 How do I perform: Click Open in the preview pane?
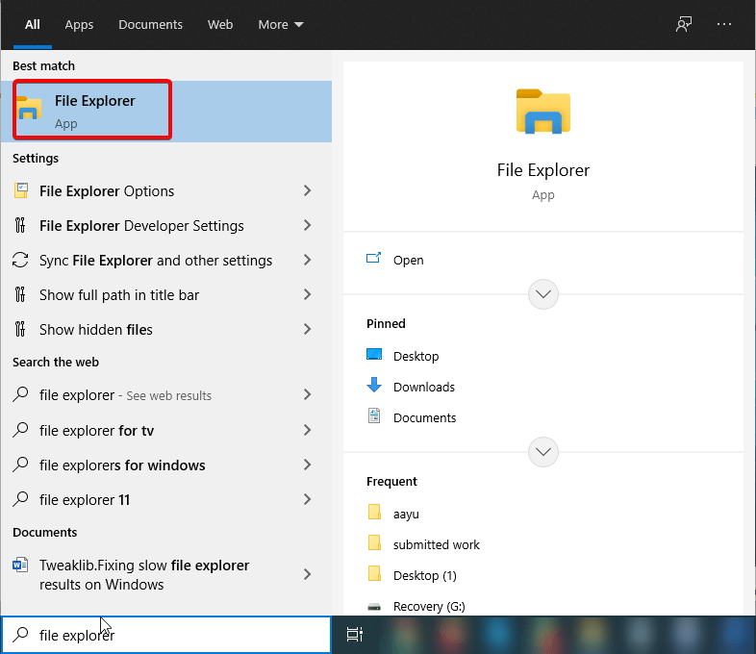[x=408, y=260]
